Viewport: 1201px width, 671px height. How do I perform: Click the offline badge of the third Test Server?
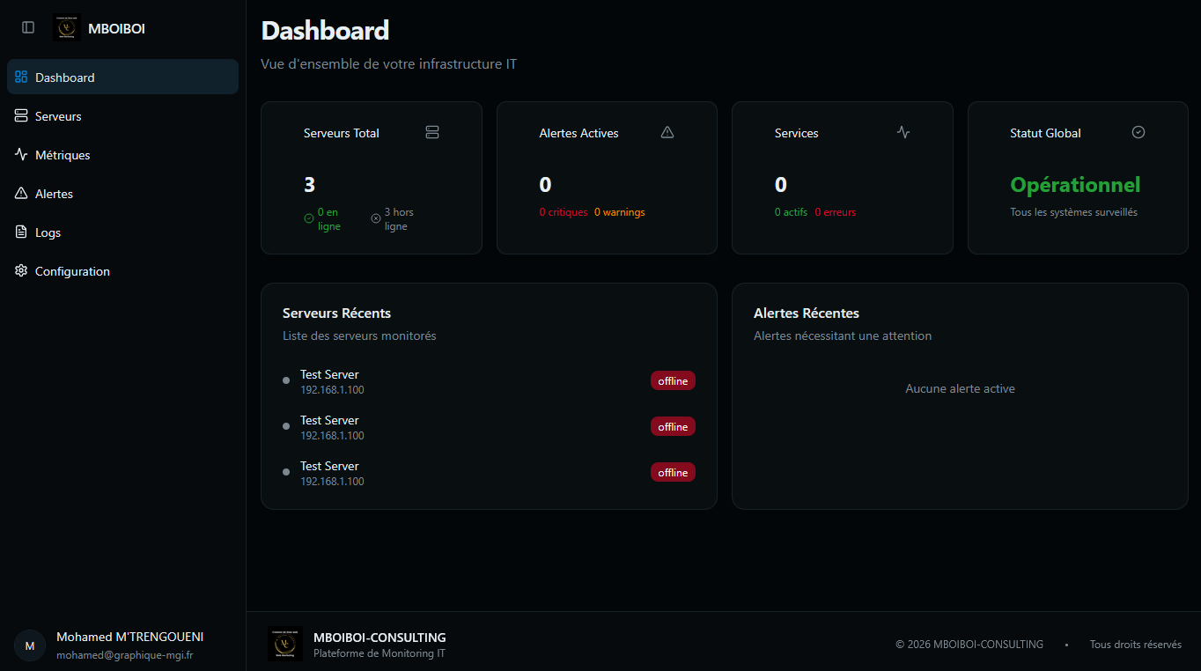pos(673,472)
